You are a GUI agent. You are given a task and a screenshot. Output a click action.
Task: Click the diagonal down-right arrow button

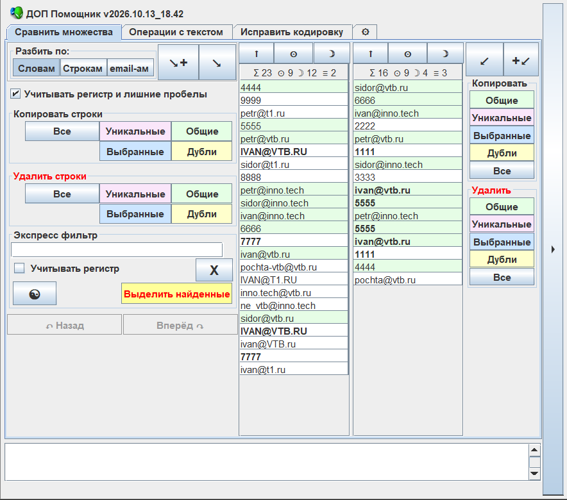(217, 62)
